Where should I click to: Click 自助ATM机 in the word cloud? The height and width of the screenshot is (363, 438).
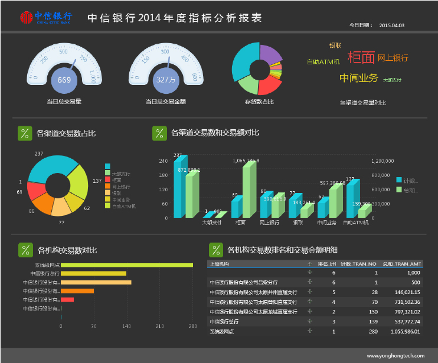tap(323, 62)
